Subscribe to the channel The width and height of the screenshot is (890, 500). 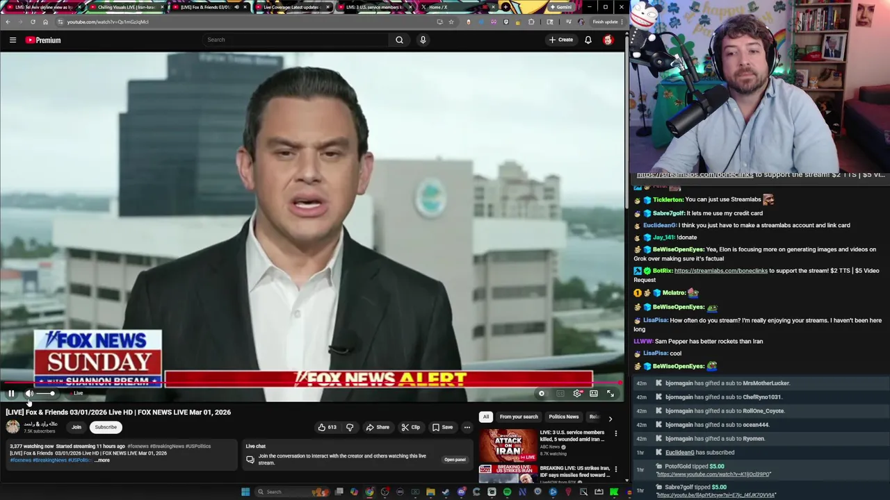(x=106, y=427)
